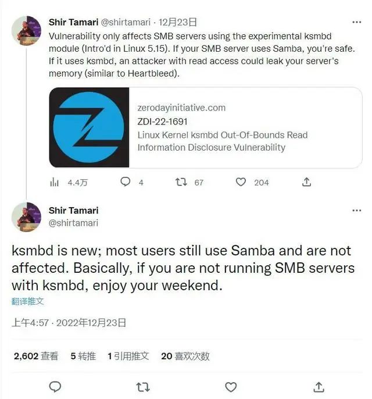372x399 pixels.
Task: Reply to the main tweet at bottom
Action: pyautogui.click(x=55, y=386)
